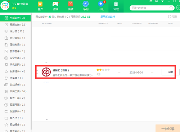The height and width of the screenshot is (132, 180).
Task: Select 股票网银 (1) category
Action: point(15,105)
